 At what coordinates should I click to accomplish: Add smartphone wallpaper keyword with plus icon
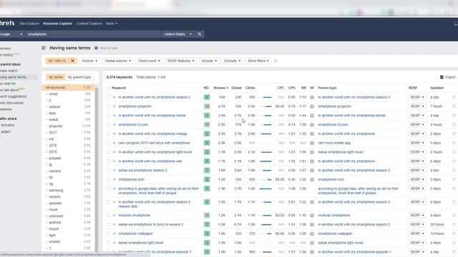coord(114,233)
